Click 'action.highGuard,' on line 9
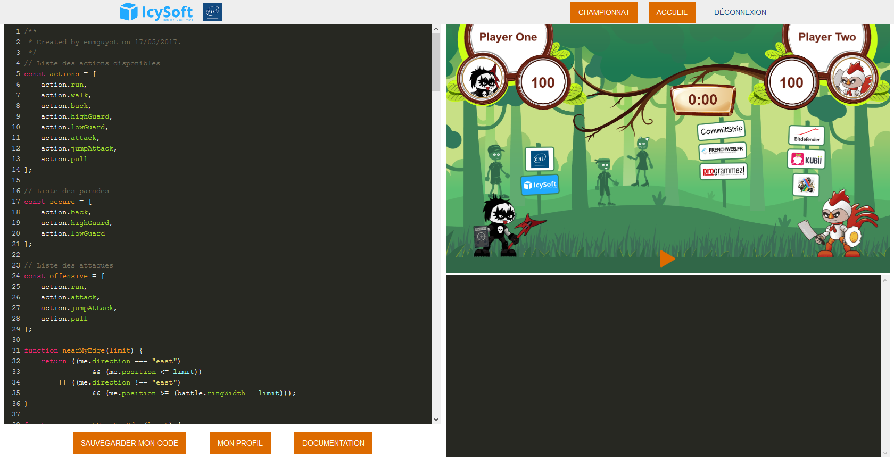 77,116
